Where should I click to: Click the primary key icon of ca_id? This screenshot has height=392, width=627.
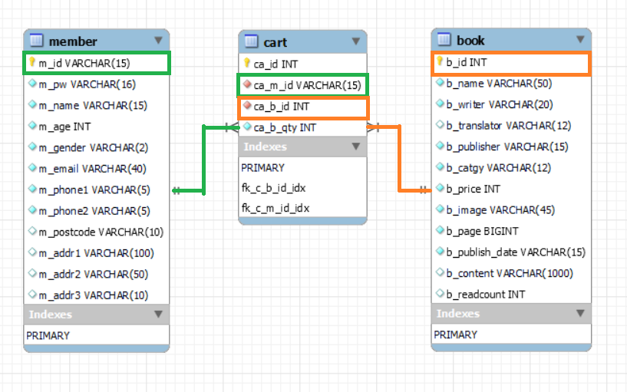[x=247, y=63]
